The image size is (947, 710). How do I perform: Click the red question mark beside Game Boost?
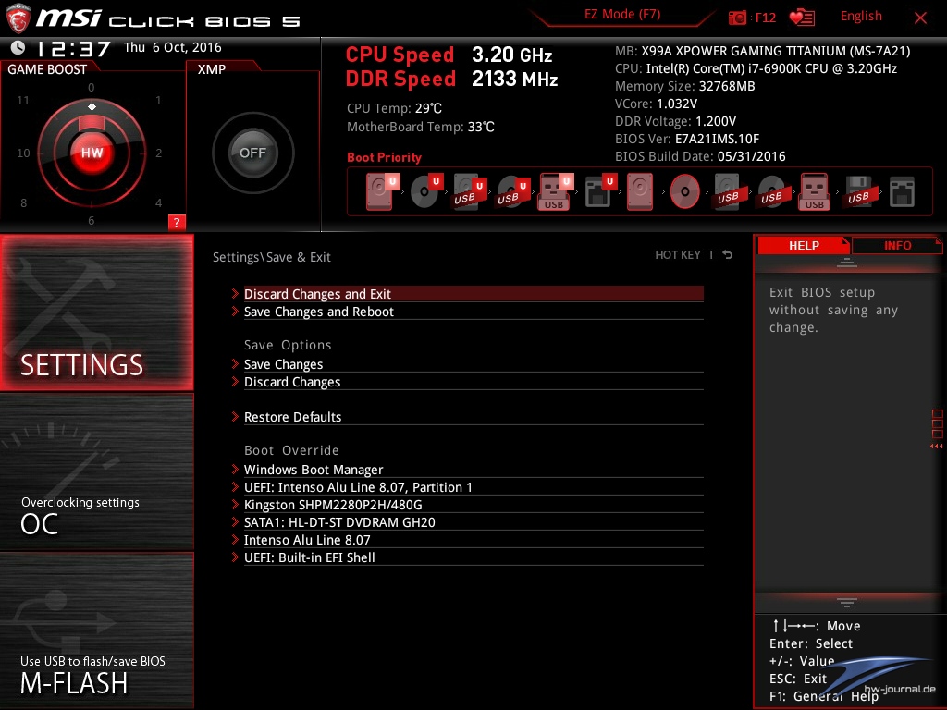177,222
